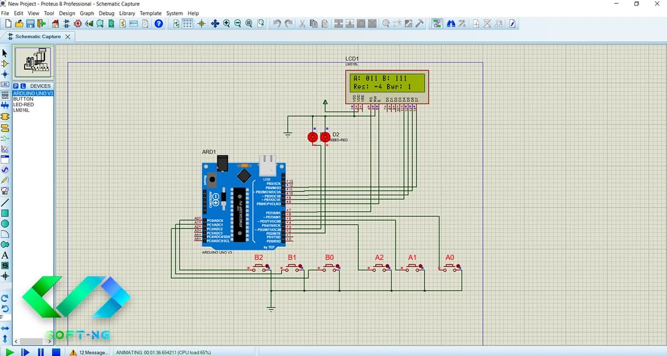Select the Junction dot mode tool
Screen dimensions: 667x356
(x=5, y=74)
